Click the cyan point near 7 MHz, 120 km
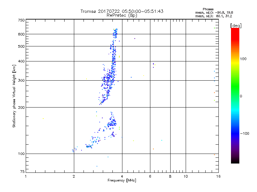The image size is (257, 192). tap(162, 140)
